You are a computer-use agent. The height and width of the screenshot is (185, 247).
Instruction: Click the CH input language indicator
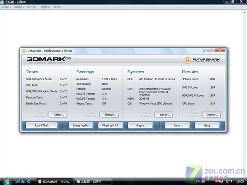click(x=198, y=181)
